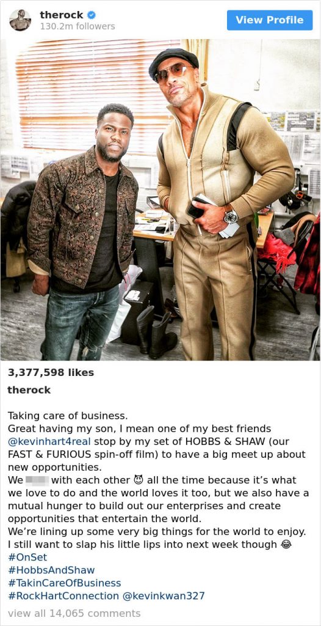
Task: Open the therock username in the header
Action: click(x=62, y=15)
